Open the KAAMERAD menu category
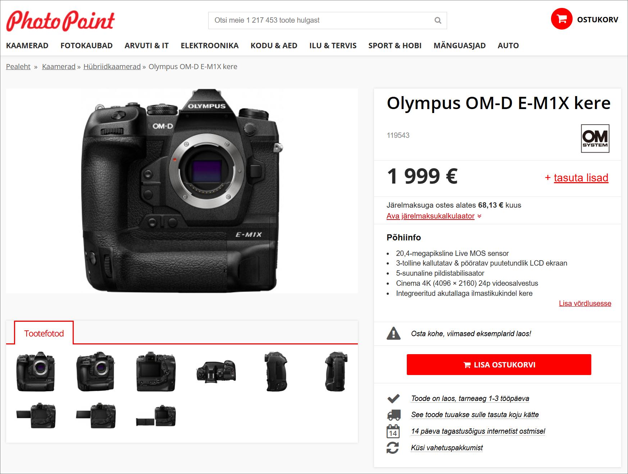 pyautogui.click(x=27, y=46)
